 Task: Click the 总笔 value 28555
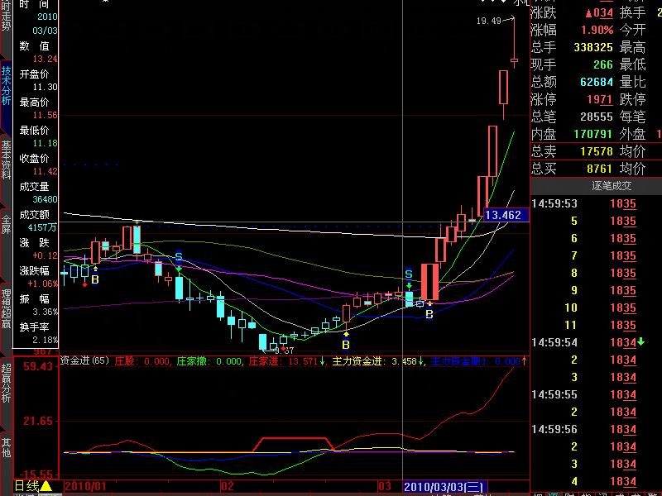tap(596, 117)
